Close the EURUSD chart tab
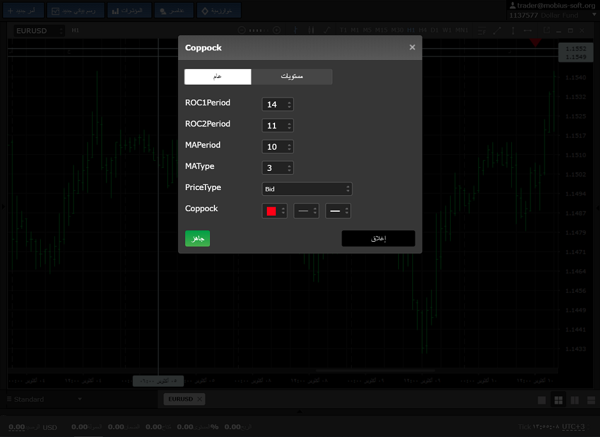 click(199, 399)
